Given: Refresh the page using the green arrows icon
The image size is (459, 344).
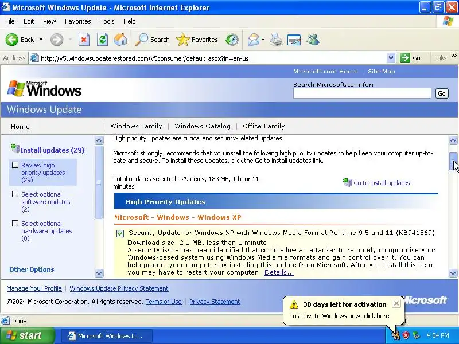Looking at the screenshot, I should click(103, 40).
